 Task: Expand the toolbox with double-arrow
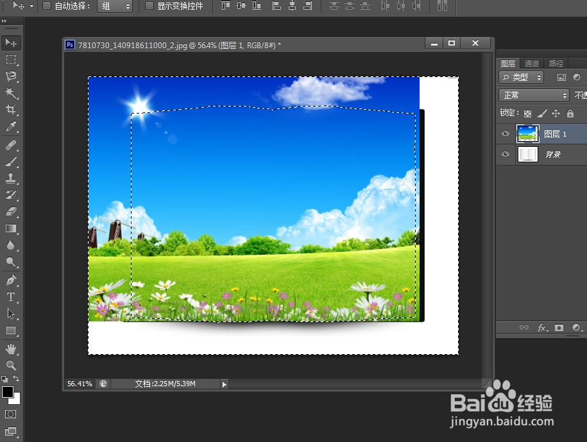[x=4, y=21]
